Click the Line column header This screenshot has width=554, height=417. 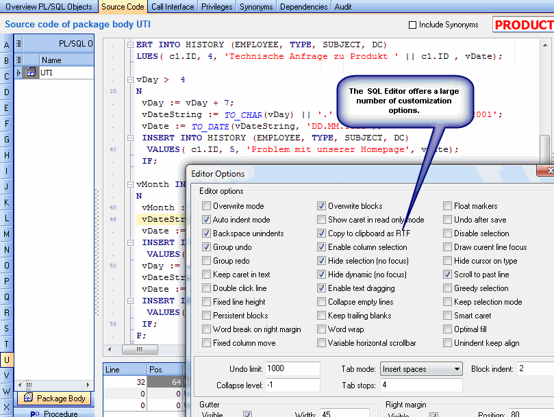[x=125, y=370]
